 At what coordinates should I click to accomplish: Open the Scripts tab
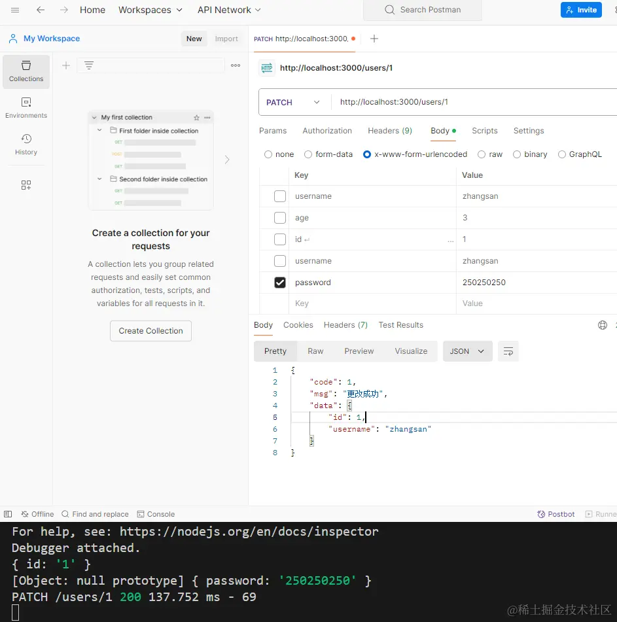484,131
